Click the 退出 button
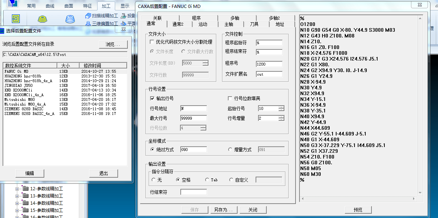438x218 pixels. pyautogui.click(x=103, y=173)
